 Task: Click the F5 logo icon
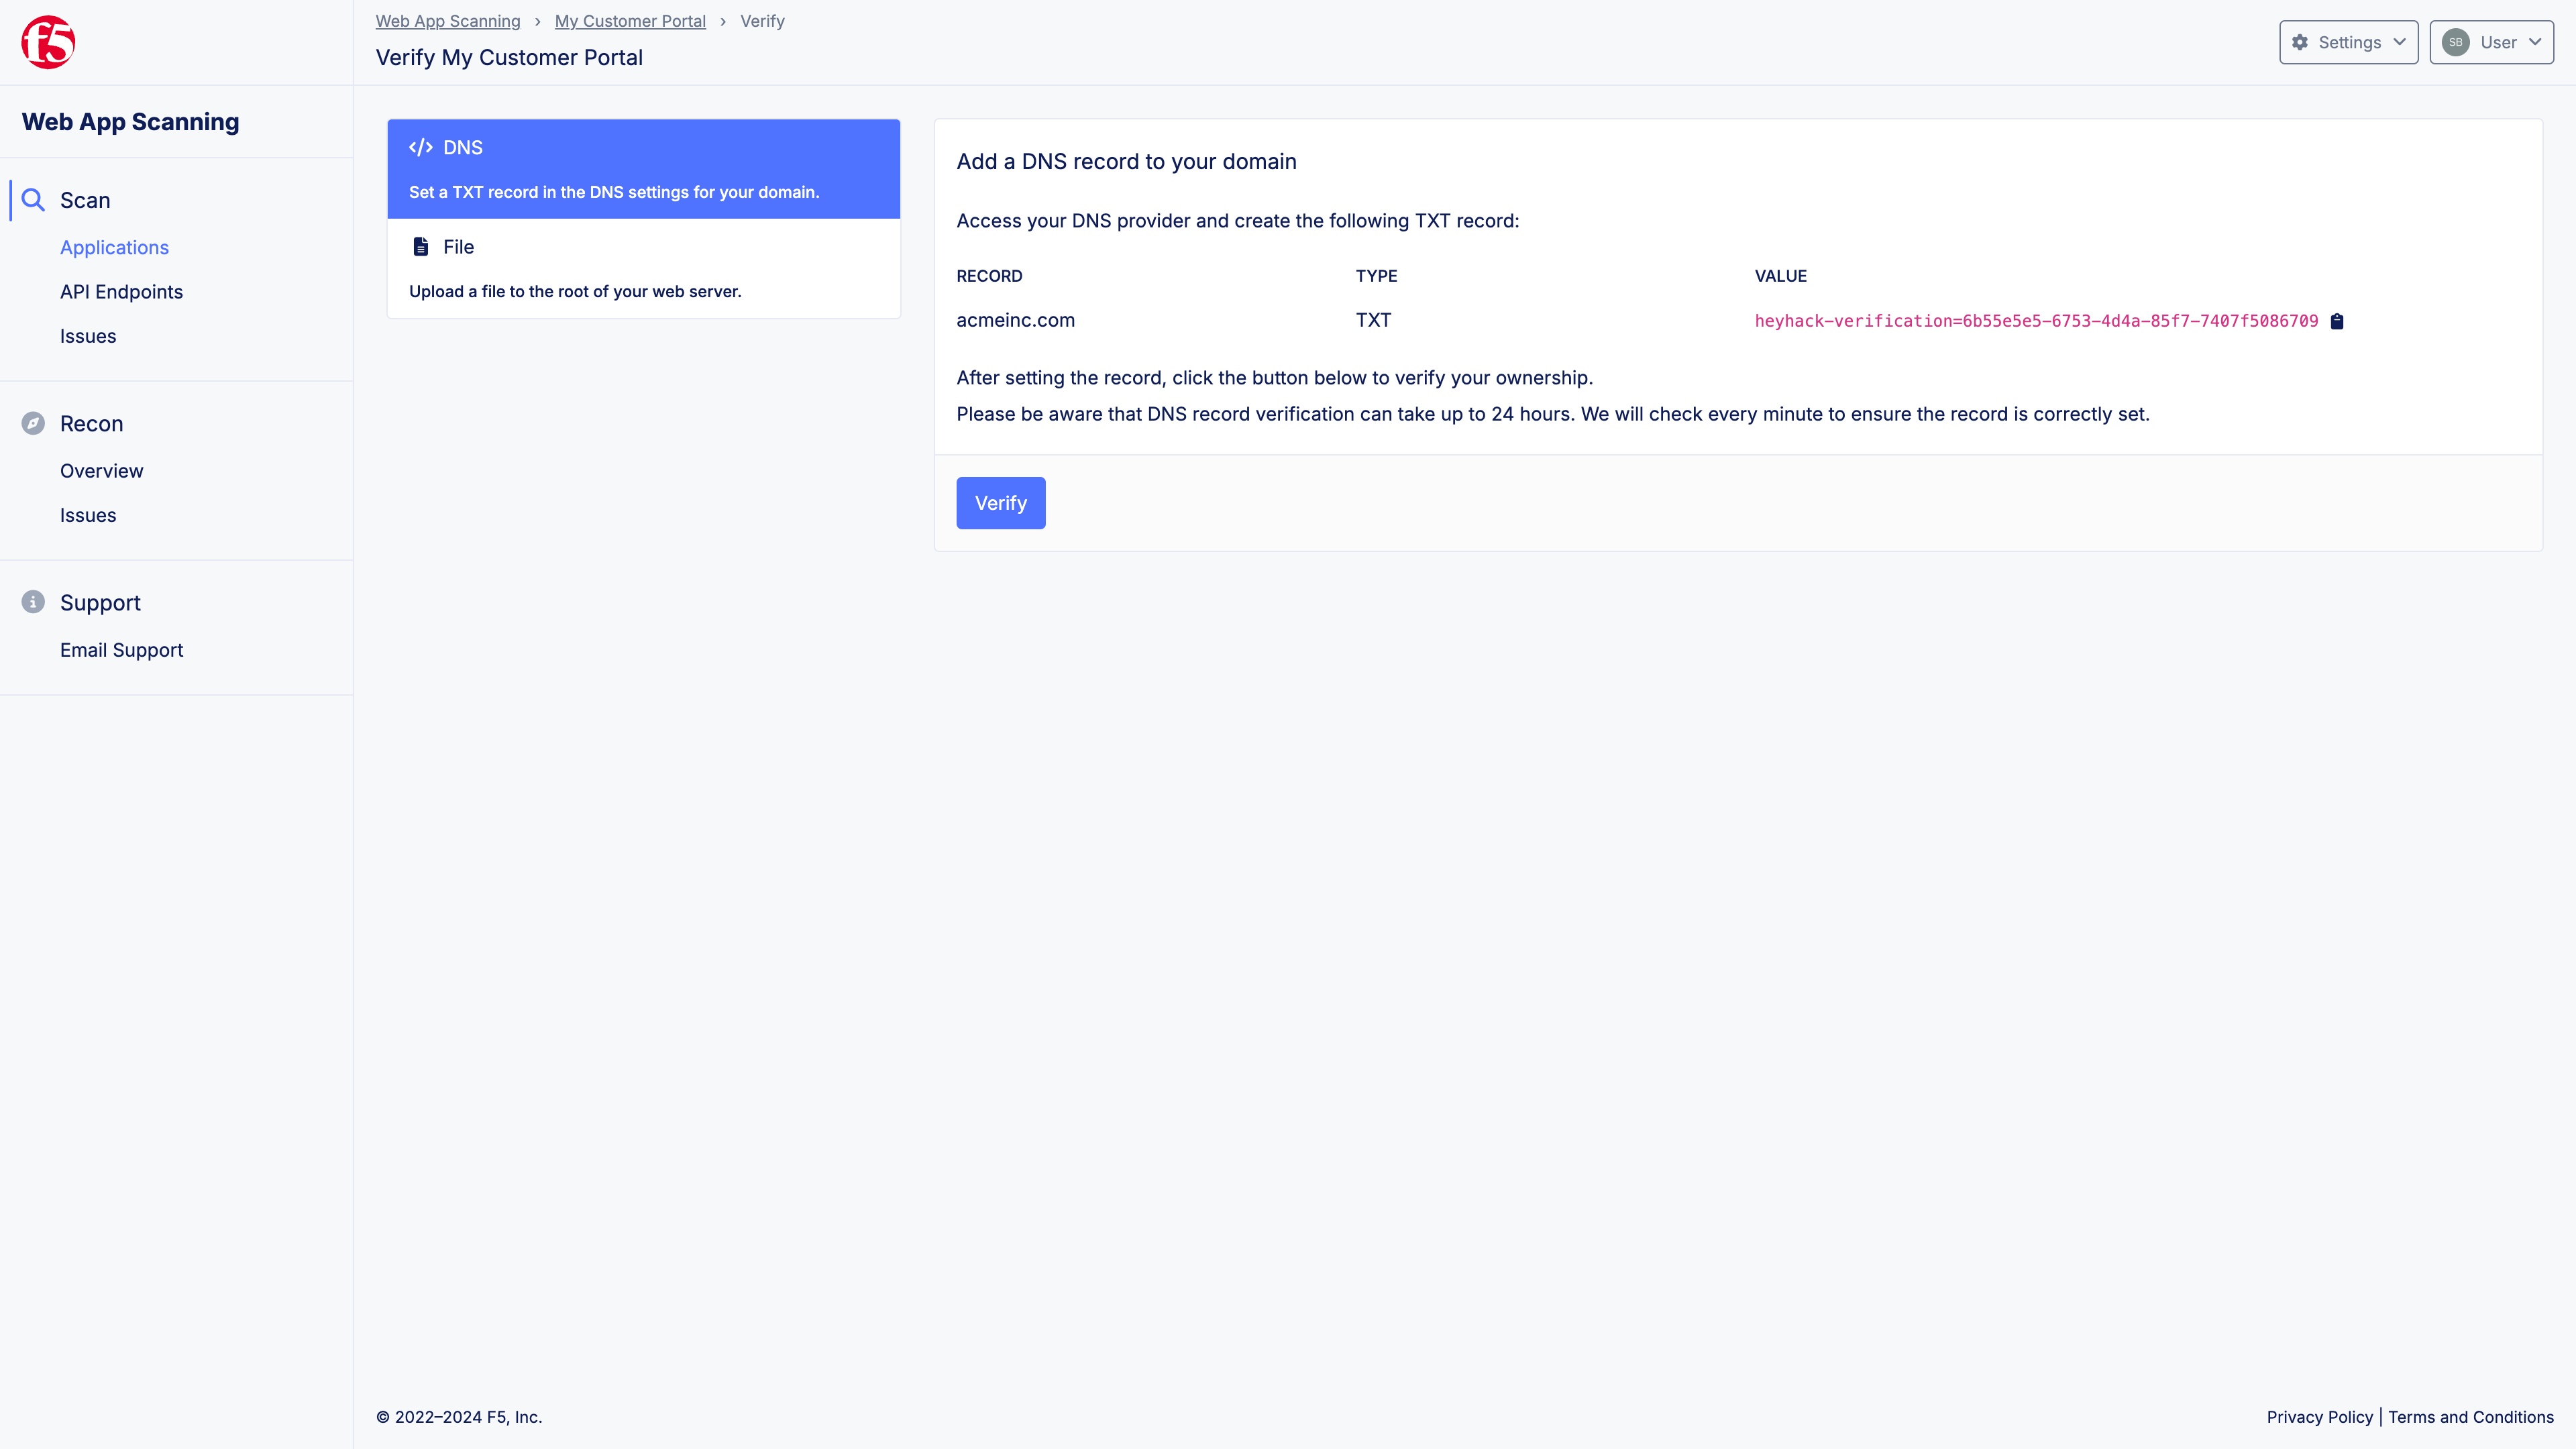48,42
